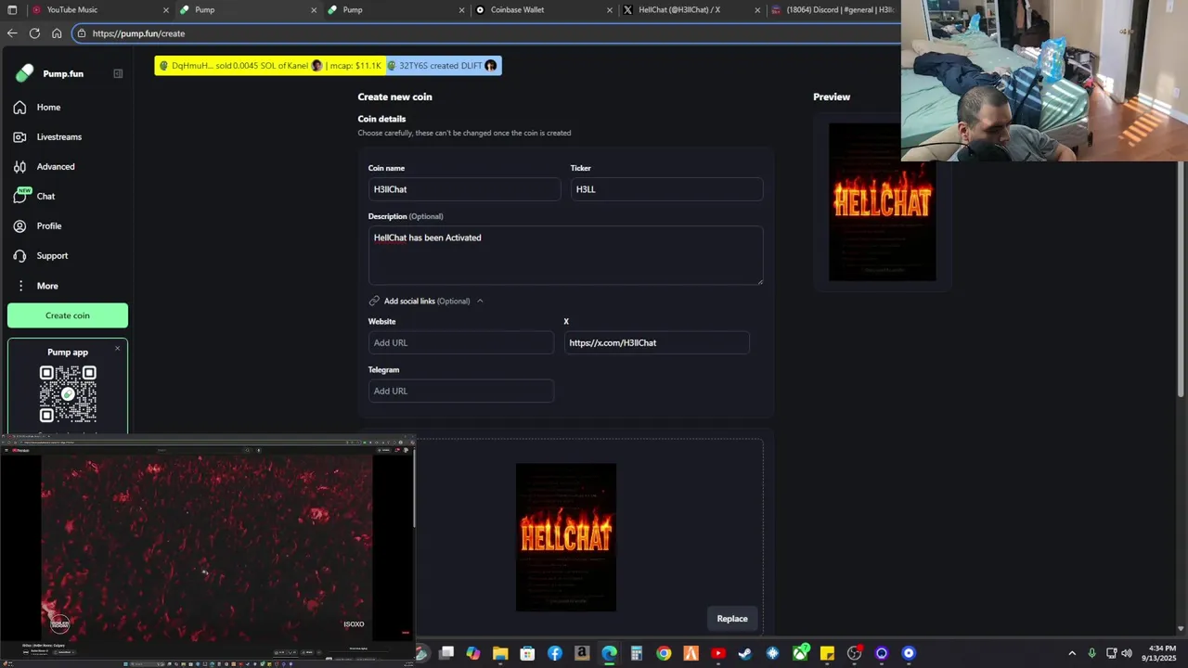Open the volume tray icon
The image size is (1188, 668).
point(1127,653)
